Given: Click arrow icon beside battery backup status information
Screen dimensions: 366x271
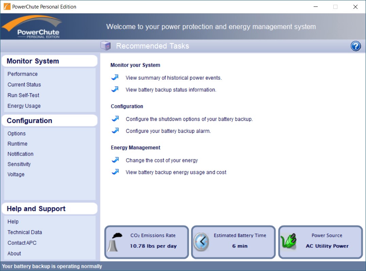Looking at the screenshot, I should click(x=115, y=89).
